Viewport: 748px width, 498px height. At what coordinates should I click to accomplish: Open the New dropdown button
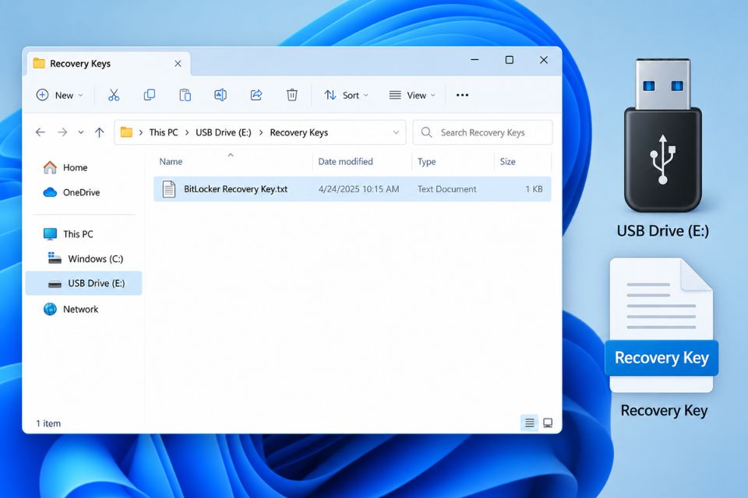(x=60, y=95)
